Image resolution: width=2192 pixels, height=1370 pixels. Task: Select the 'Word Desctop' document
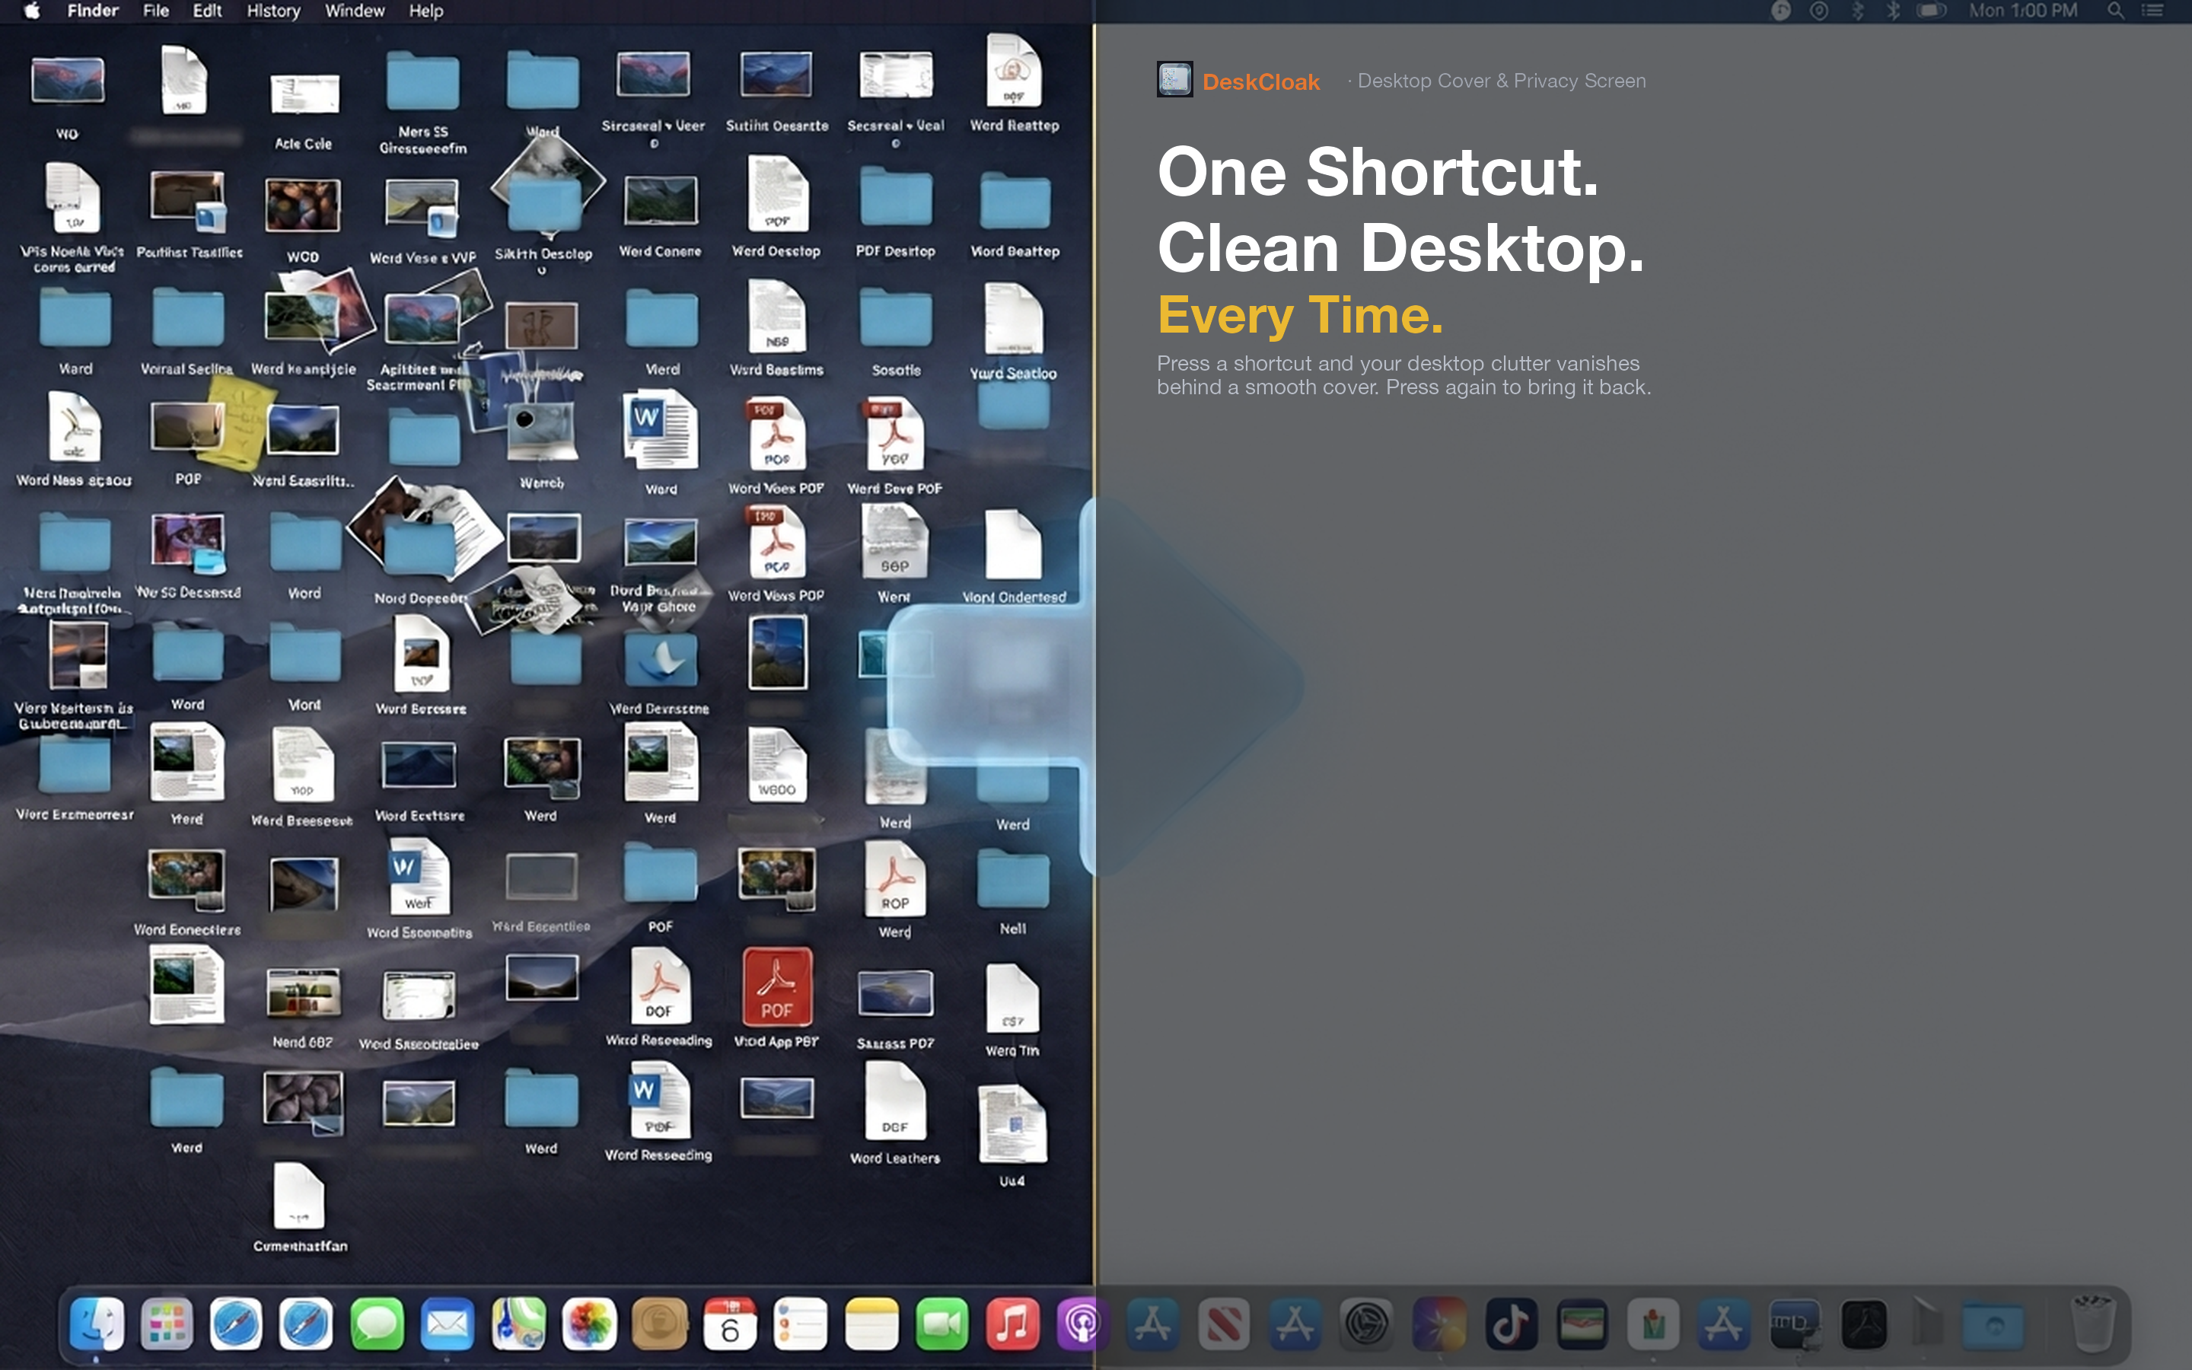pyautogui.click(x=776, y=194)
